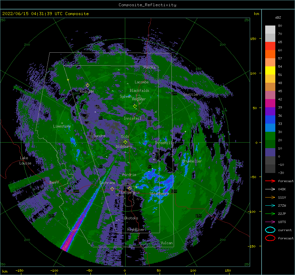The width and height of the screenshot is (295, 275).
Task: Click the yellow diamond marker near RockyMH
Action: coord(88,85)
